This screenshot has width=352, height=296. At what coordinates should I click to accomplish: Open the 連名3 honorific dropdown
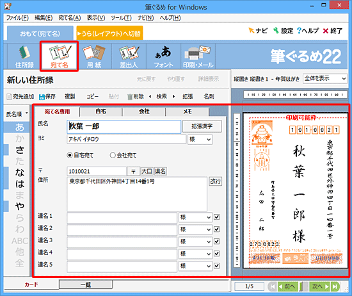[195, 242]
